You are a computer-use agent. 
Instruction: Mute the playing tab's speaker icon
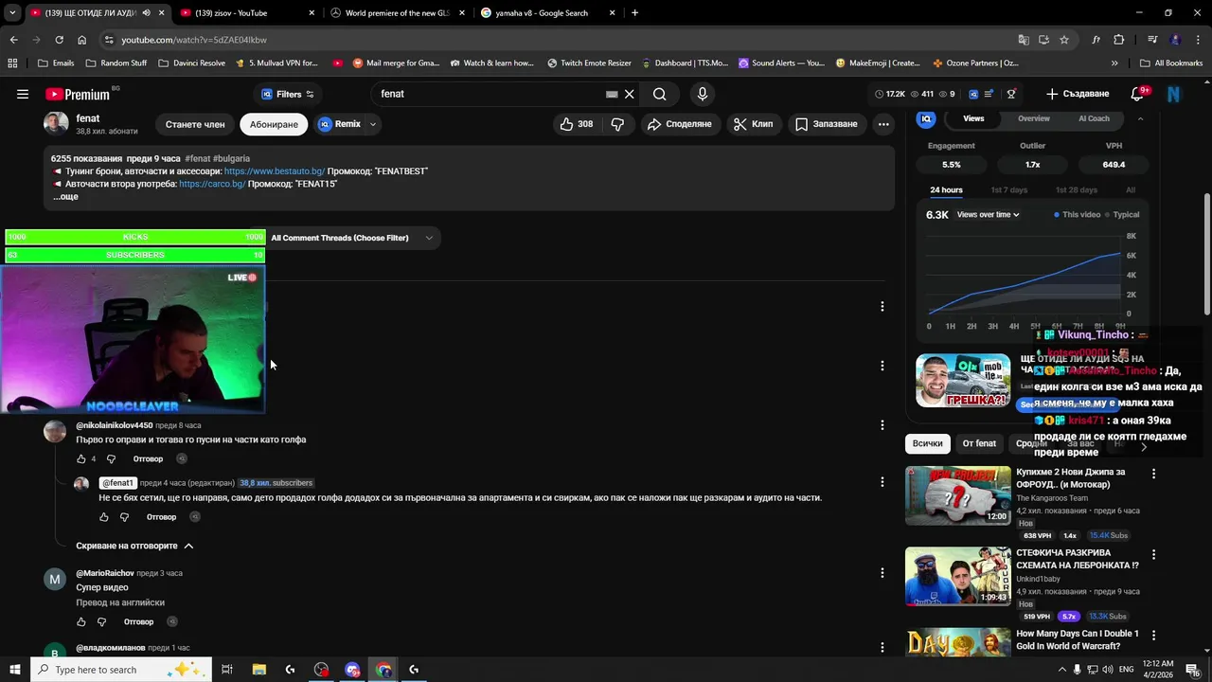click(x=146, y=13)
